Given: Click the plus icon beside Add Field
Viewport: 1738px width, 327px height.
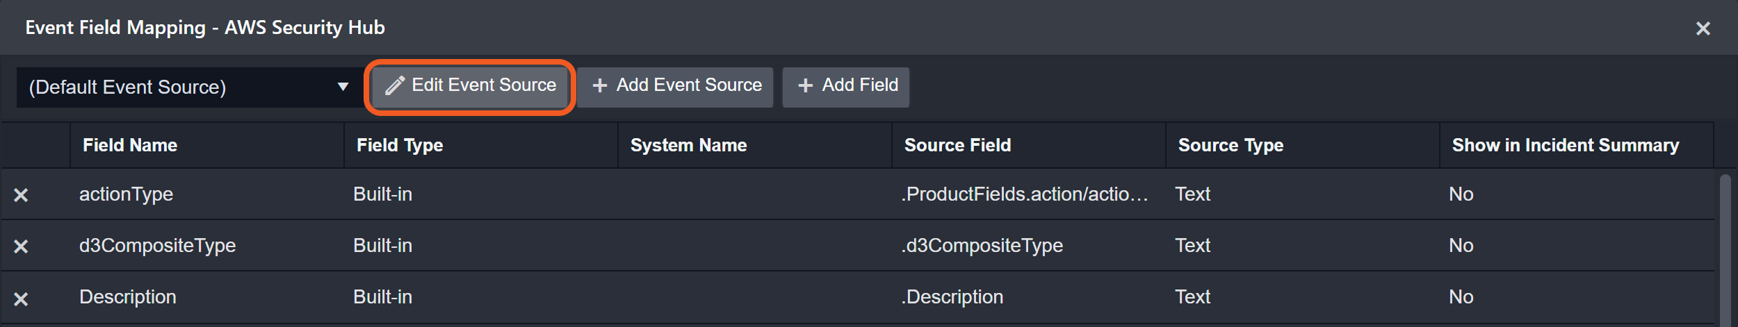Looking at the screenshot, I should pyautogui.click(x=805, y=85).
